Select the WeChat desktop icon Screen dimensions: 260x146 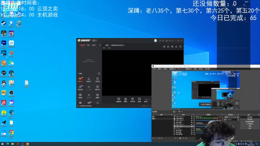(x=11, y=63)
